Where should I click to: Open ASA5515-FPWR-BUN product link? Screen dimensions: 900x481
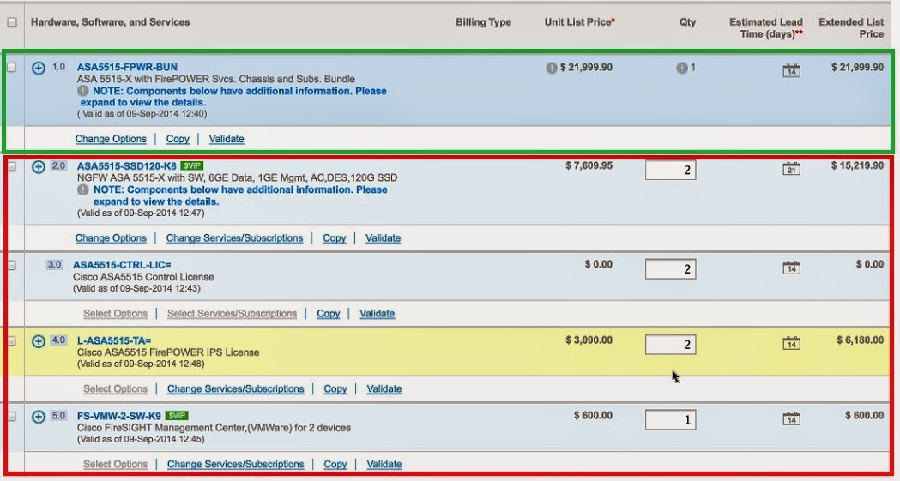click(x=128, y=67)
